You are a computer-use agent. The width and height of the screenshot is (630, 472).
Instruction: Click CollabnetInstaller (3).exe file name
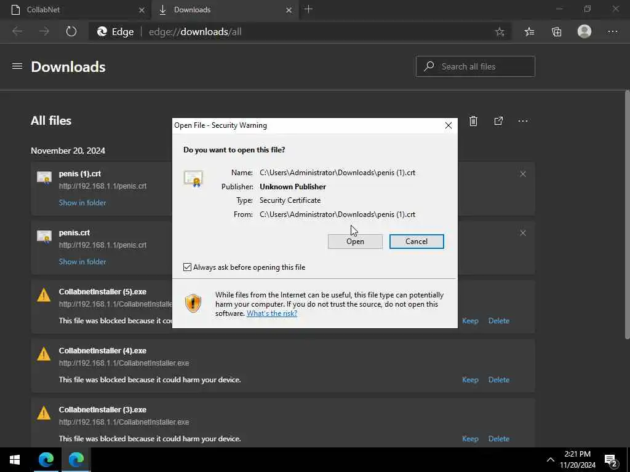coord(103,410)
